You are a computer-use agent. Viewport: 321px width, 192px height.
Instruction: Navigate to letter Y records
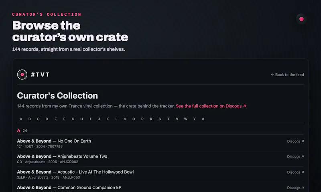(195, 119)
